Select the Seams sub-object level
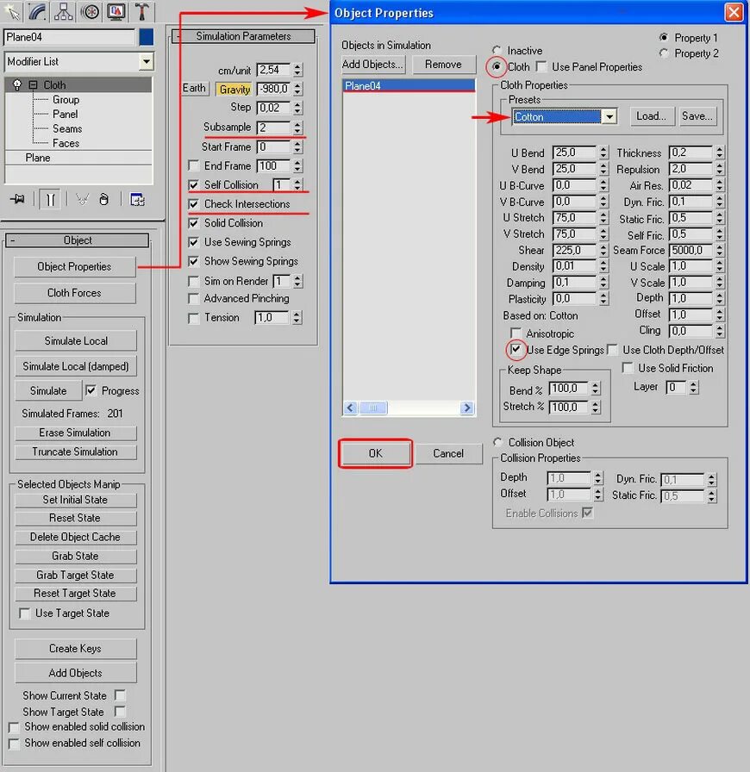This screenshot has height=772, width=750. click(67, 128)
